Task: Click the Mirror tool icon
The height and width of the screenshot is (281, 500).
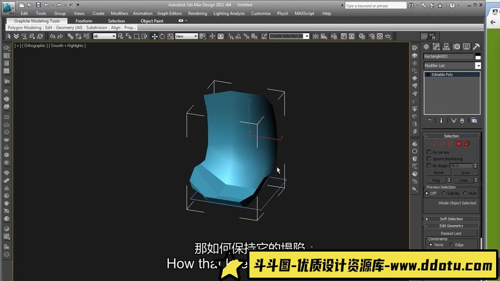Action: [x=316, y=36]
